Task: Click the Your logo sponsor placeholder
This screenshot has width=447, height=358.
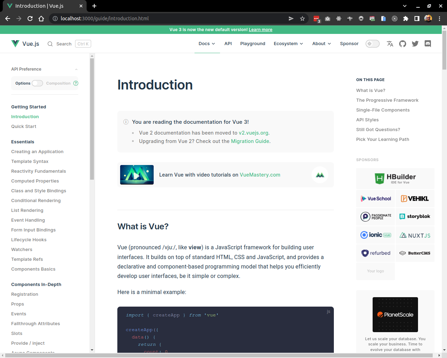Action: 375,271
